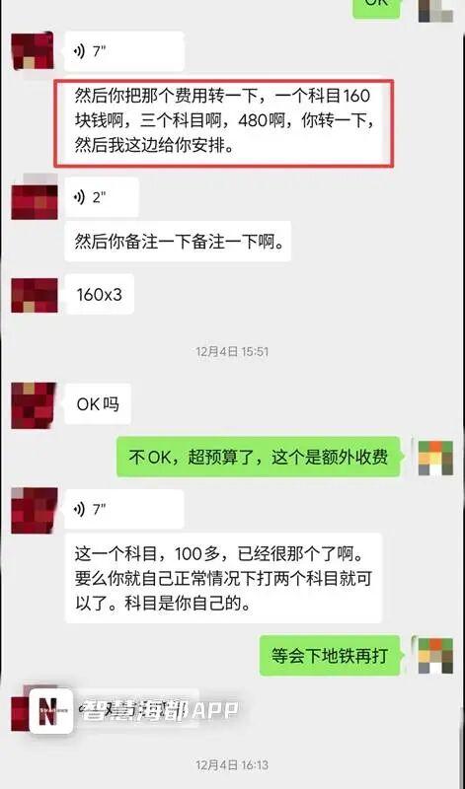
Task: Play the 2-second voice message
Action: click(102, 197)
